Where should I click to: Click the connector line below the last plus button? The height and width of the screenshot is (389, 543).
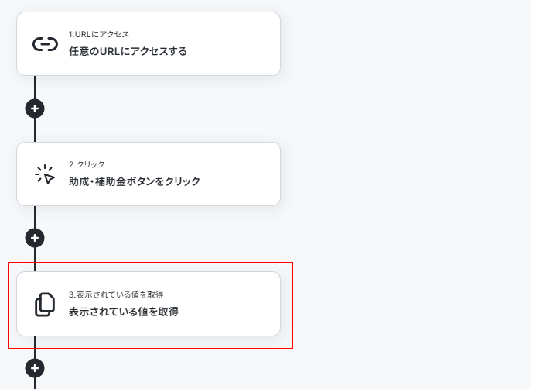tap(35, 383)
